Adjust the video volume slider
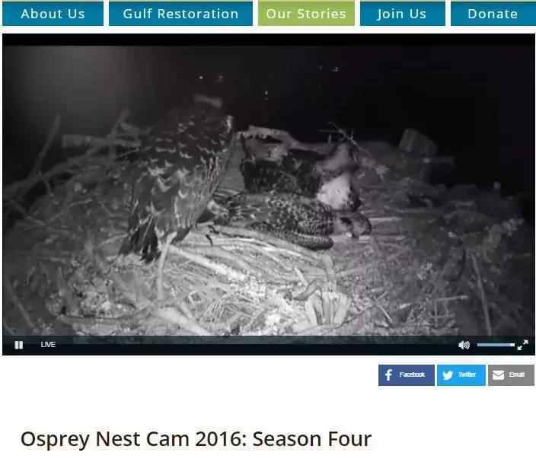This screenshot has height=459, width=536. tap(496, 345)
